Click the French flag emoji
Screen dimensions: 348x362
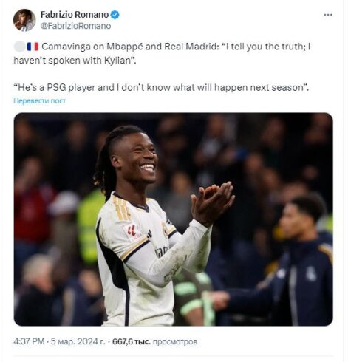(x=33, y=47)
